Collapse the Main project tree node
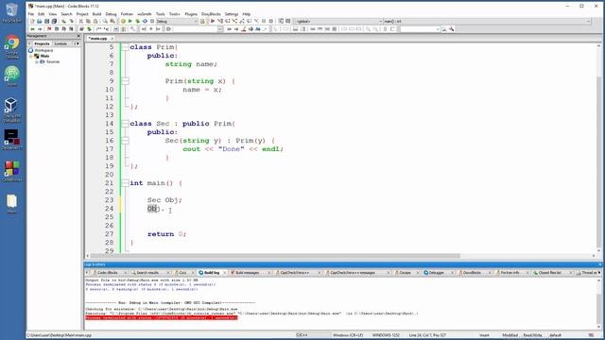Screen dimensions: 605x340 click(31, 57)
